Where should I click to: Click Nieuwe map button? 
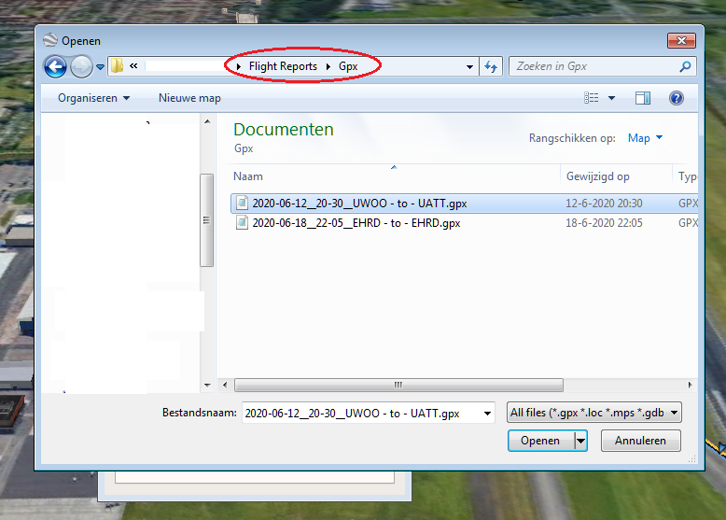pyautogui.click(x=189, y=98)
